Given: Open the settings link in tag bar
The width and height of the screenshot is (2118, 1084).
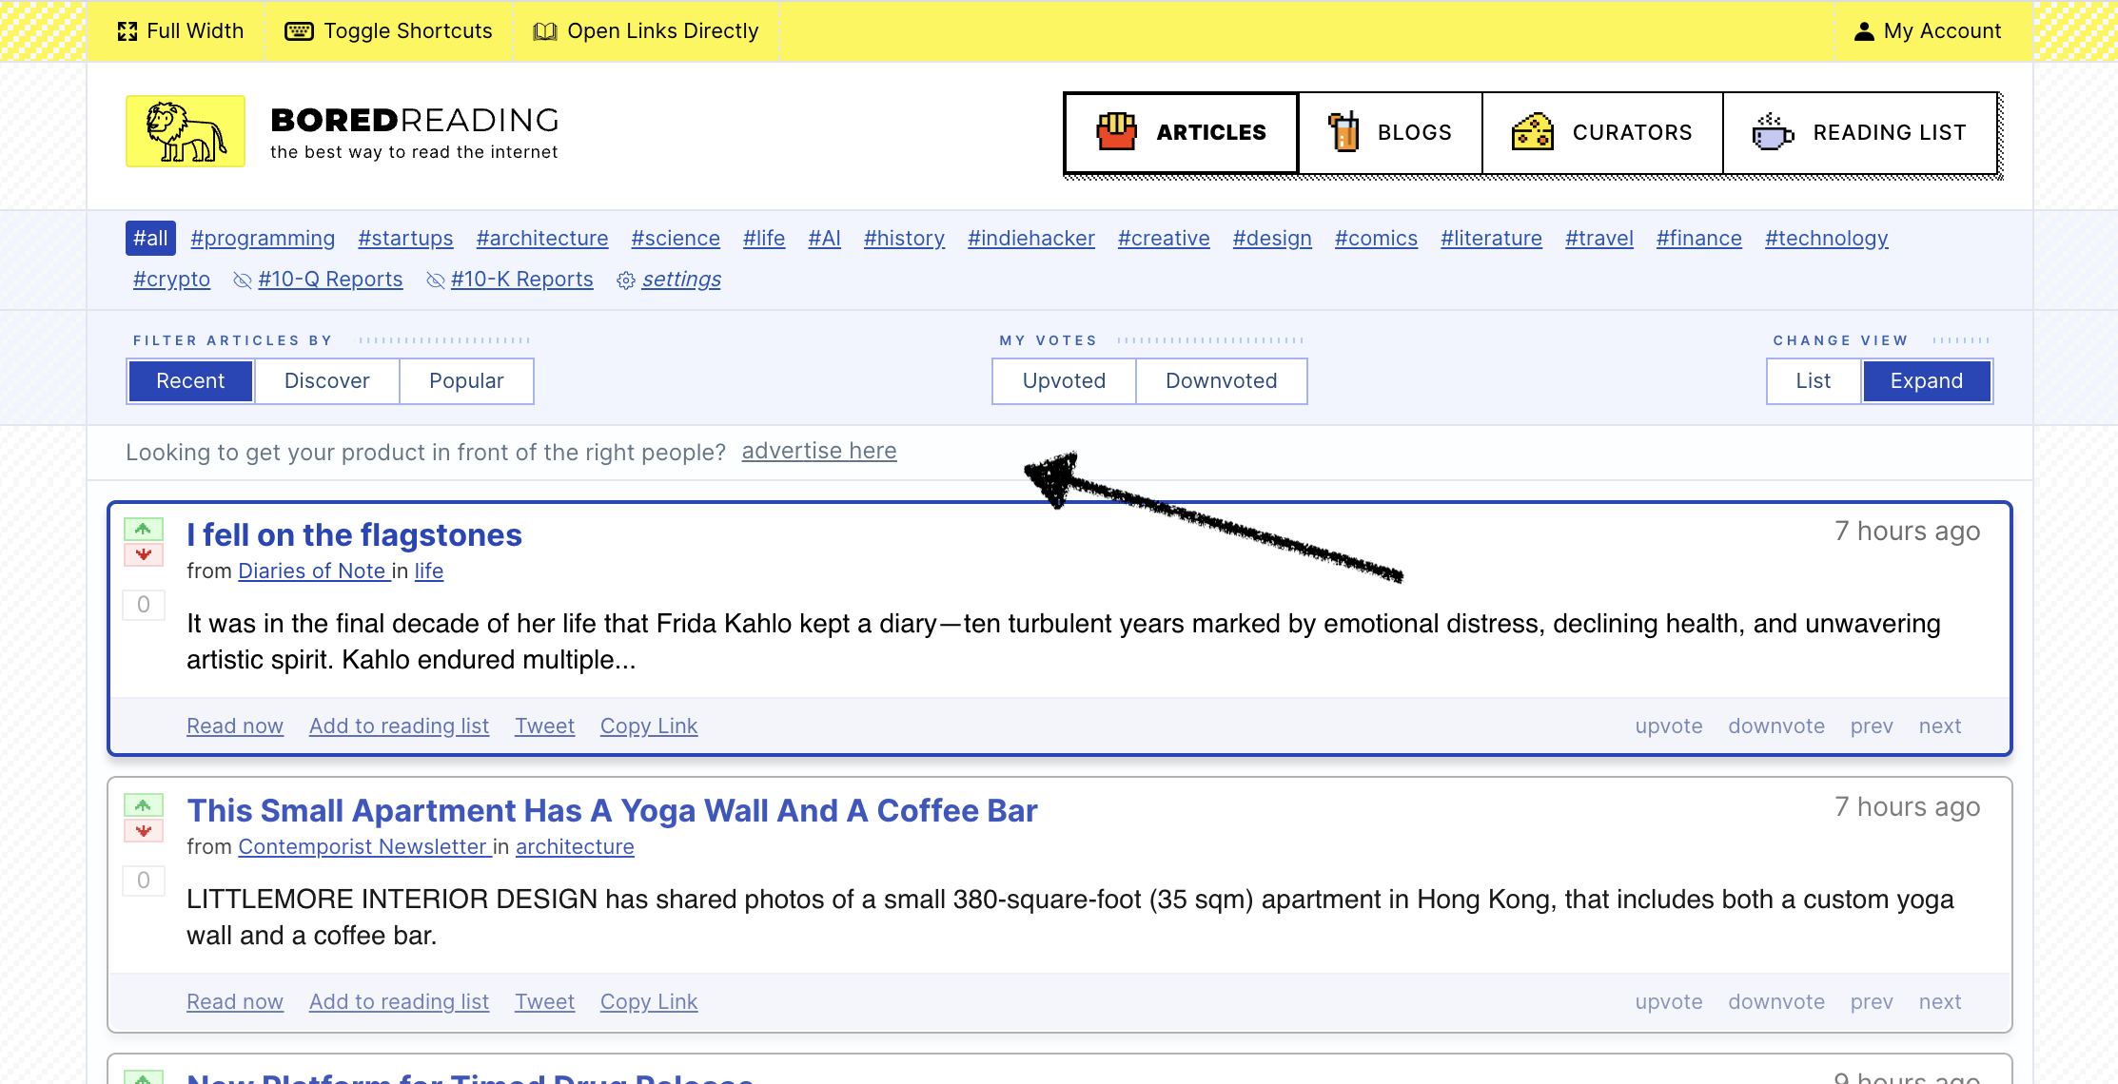Looking at the screenshot, I should (x=681, y=280).
